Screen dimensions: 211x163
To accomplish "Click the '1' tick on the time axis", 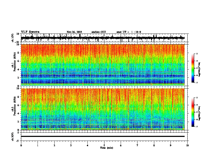I will [x=38, y=145].
